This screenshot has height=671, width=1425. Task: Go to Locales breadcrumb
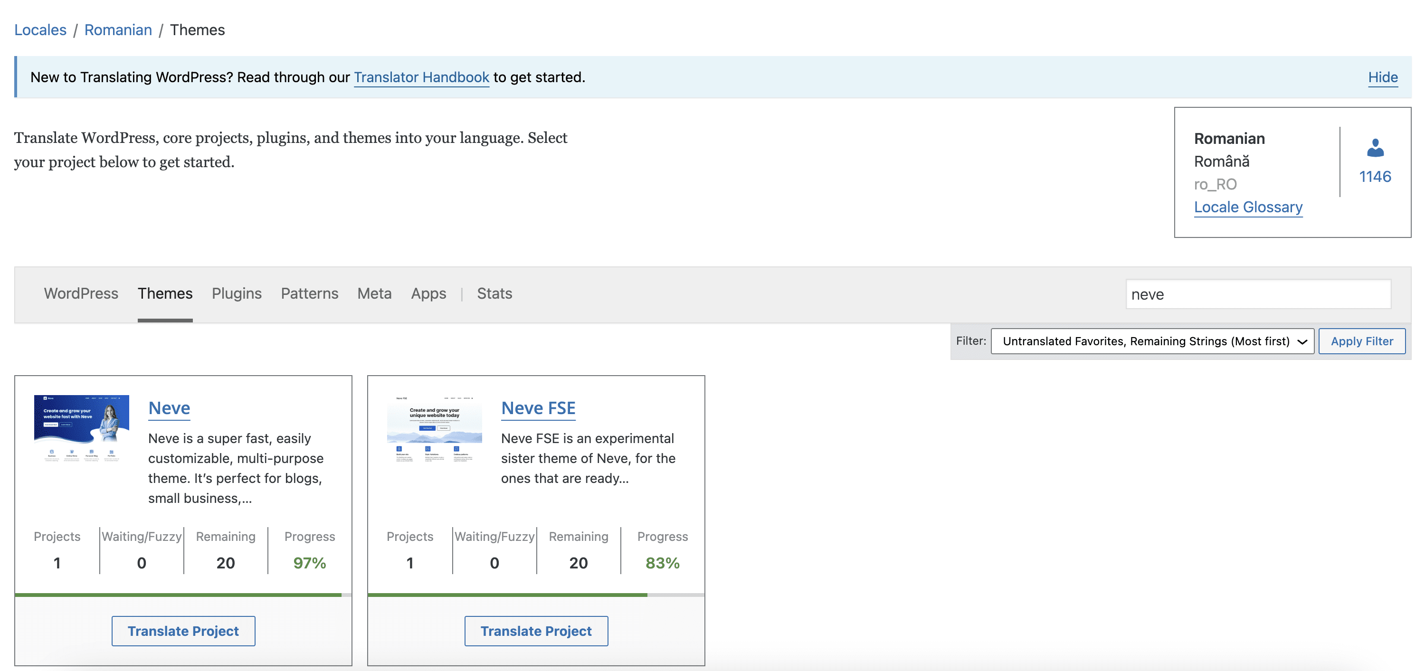(x=40, y=30)
